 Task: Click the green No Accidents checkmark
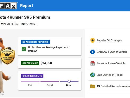coord(24,49)
